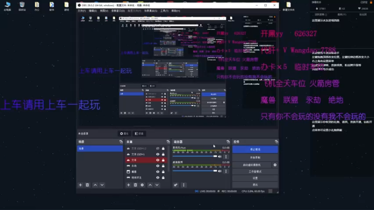Screen dimensions: 374x210
Task: Open the 帮助(H) menu
Action: [176, 11]
